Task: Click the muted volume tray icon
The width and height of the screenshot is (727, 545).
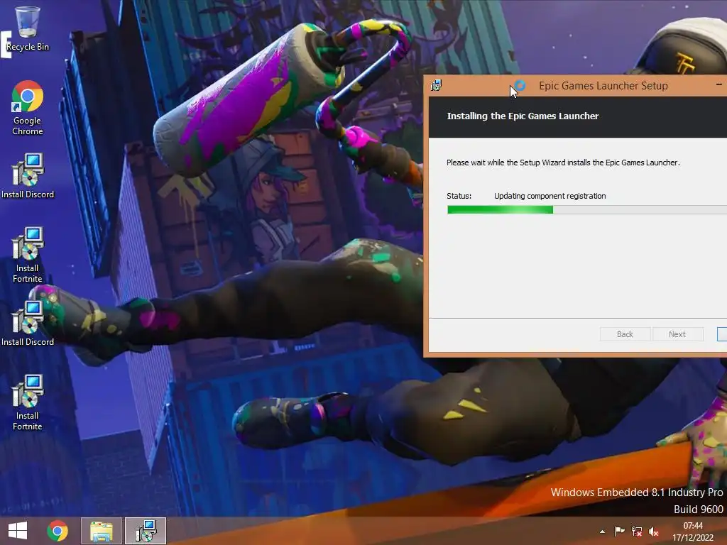Action: pos(653,532)
